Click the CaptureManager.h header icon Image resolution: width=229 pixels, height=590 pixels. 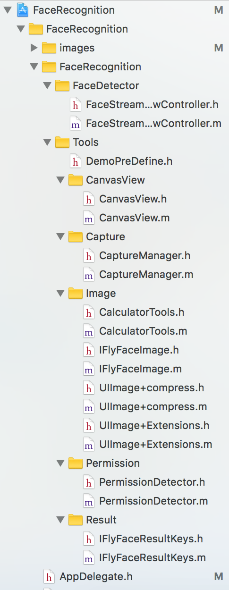click(88, 255)
